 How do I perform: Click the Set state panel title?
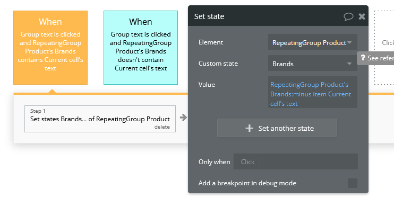pos(209,16)
